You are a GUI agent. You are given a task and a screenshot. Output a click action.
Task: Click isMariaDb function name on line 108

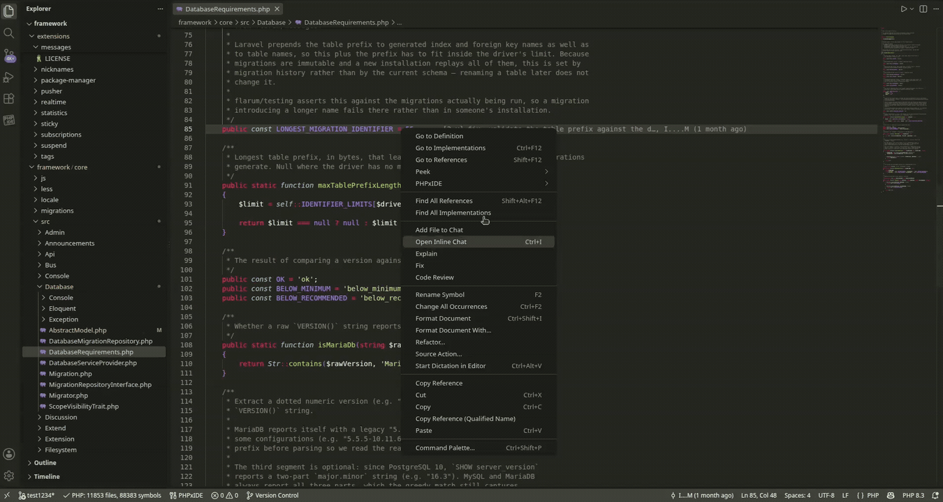(x=337, y=345)
